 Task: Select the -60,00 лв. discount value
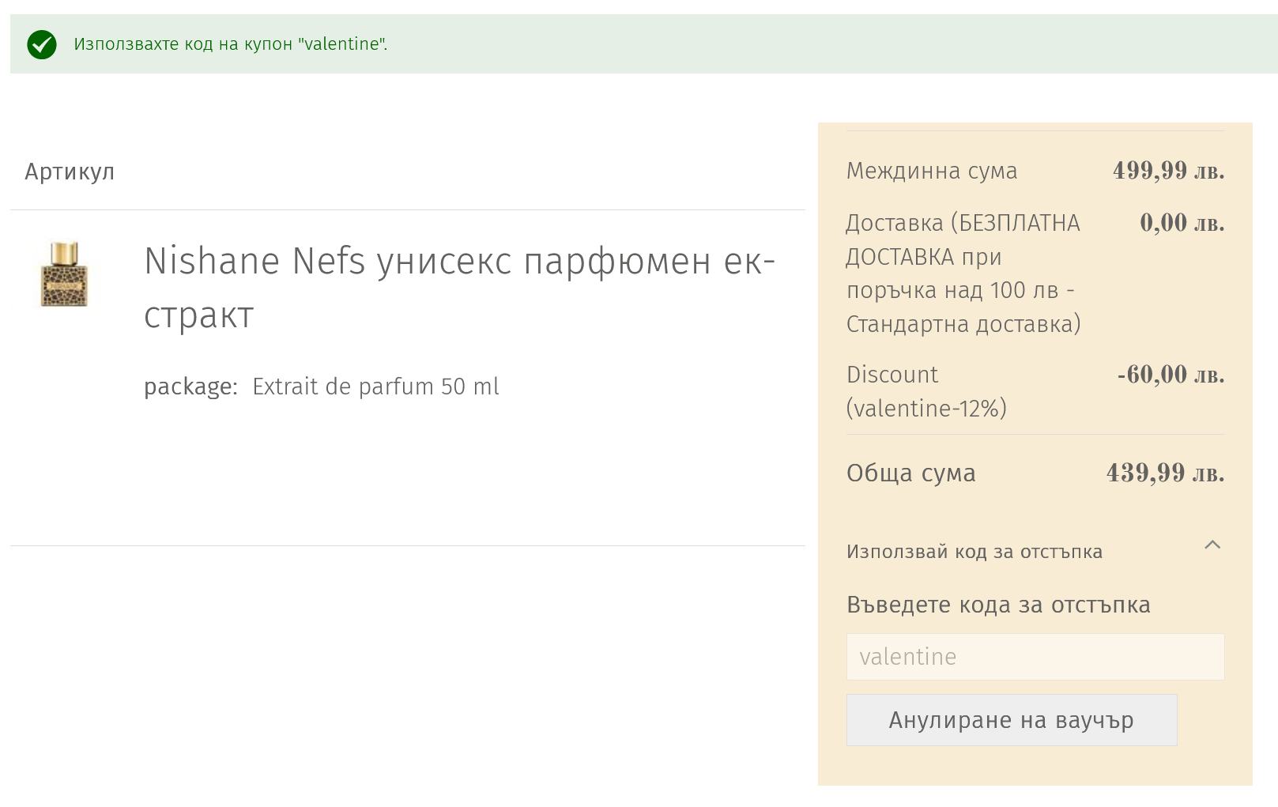1171,375
